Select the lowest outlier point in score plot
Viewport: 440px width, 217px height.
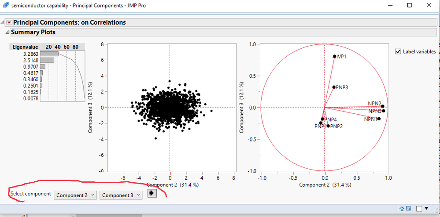(x=156, y=138)
